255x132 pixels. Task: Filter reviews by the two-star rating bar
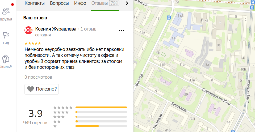[x=101, y=121]
